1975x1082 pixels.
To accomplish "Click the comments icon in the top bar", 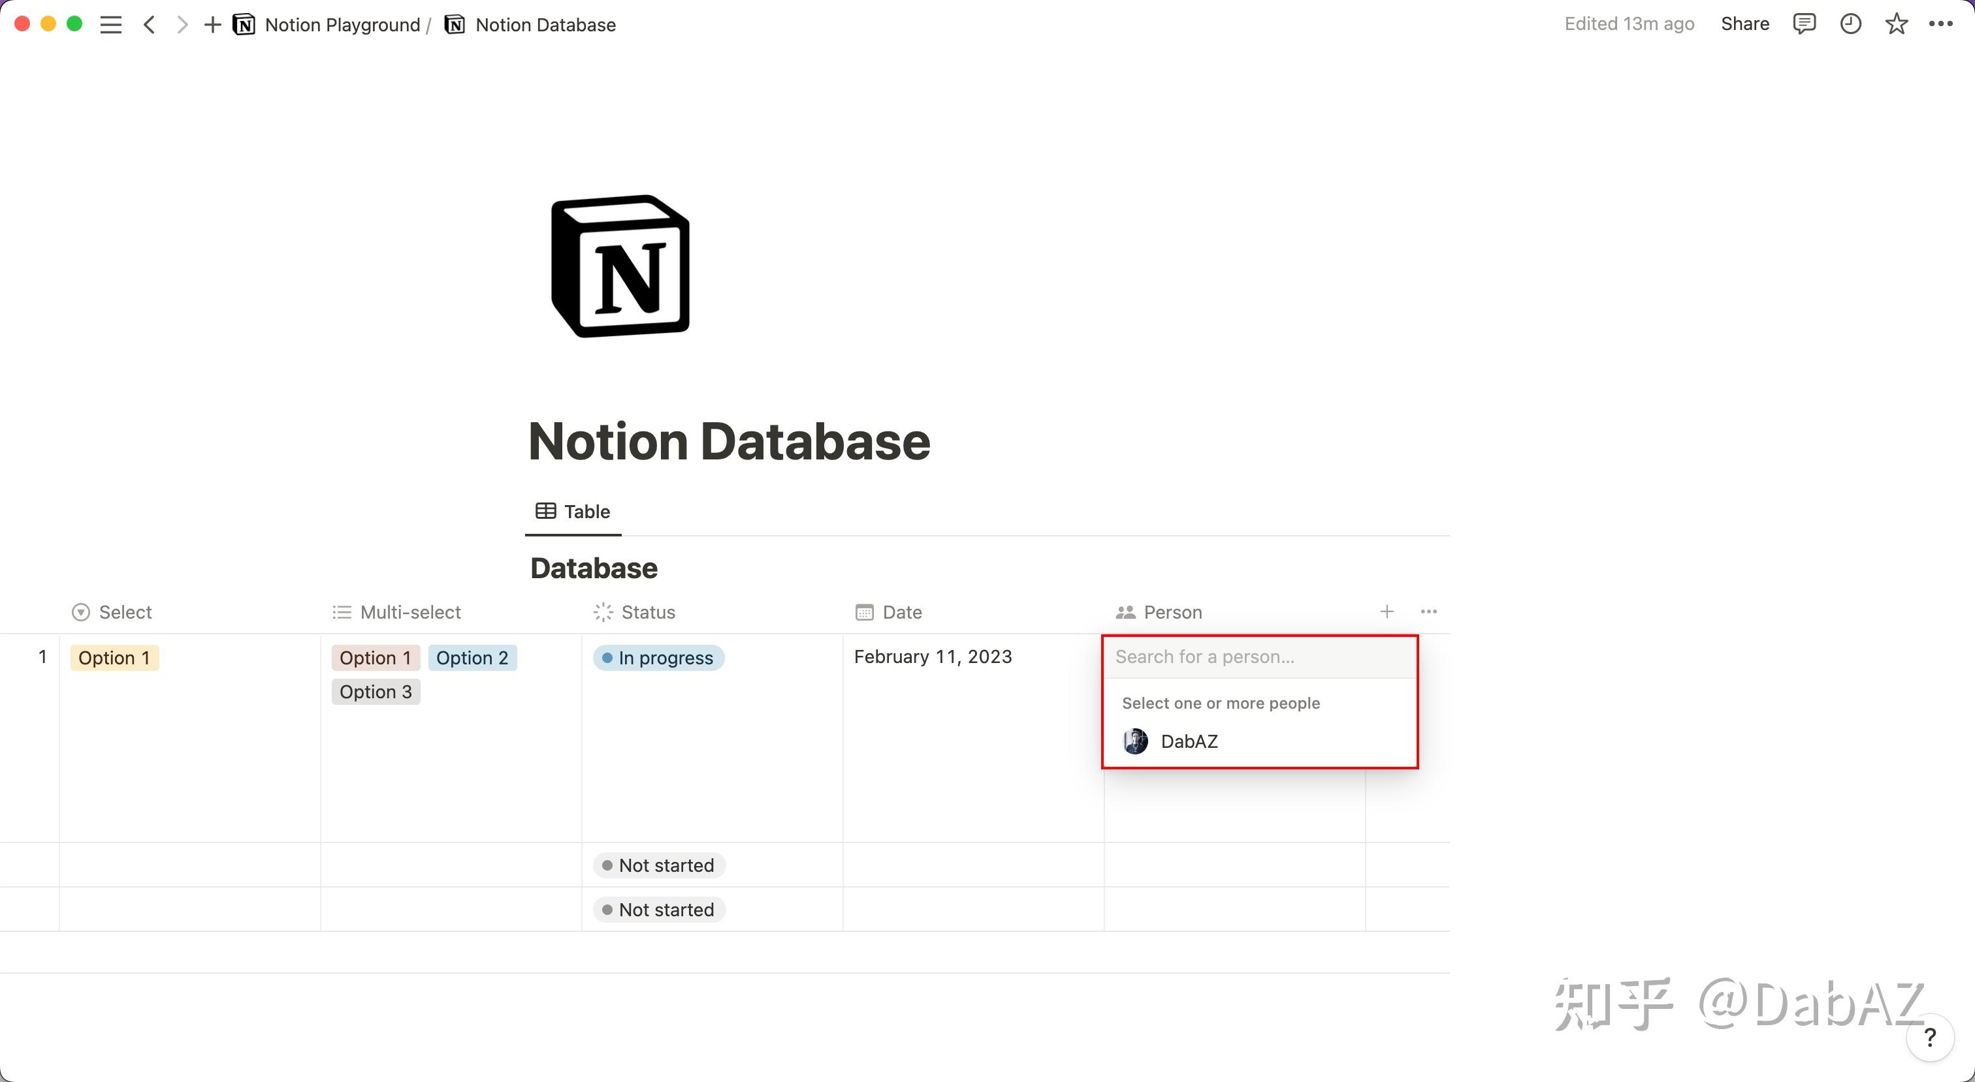I will [1805, 23].
